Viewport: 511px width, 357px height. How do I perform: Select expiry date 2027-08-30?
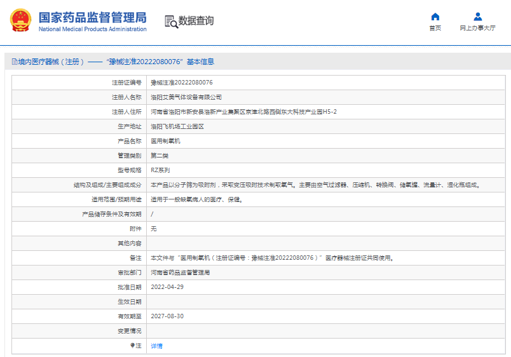pyautogui.click(x=167, y=316)
